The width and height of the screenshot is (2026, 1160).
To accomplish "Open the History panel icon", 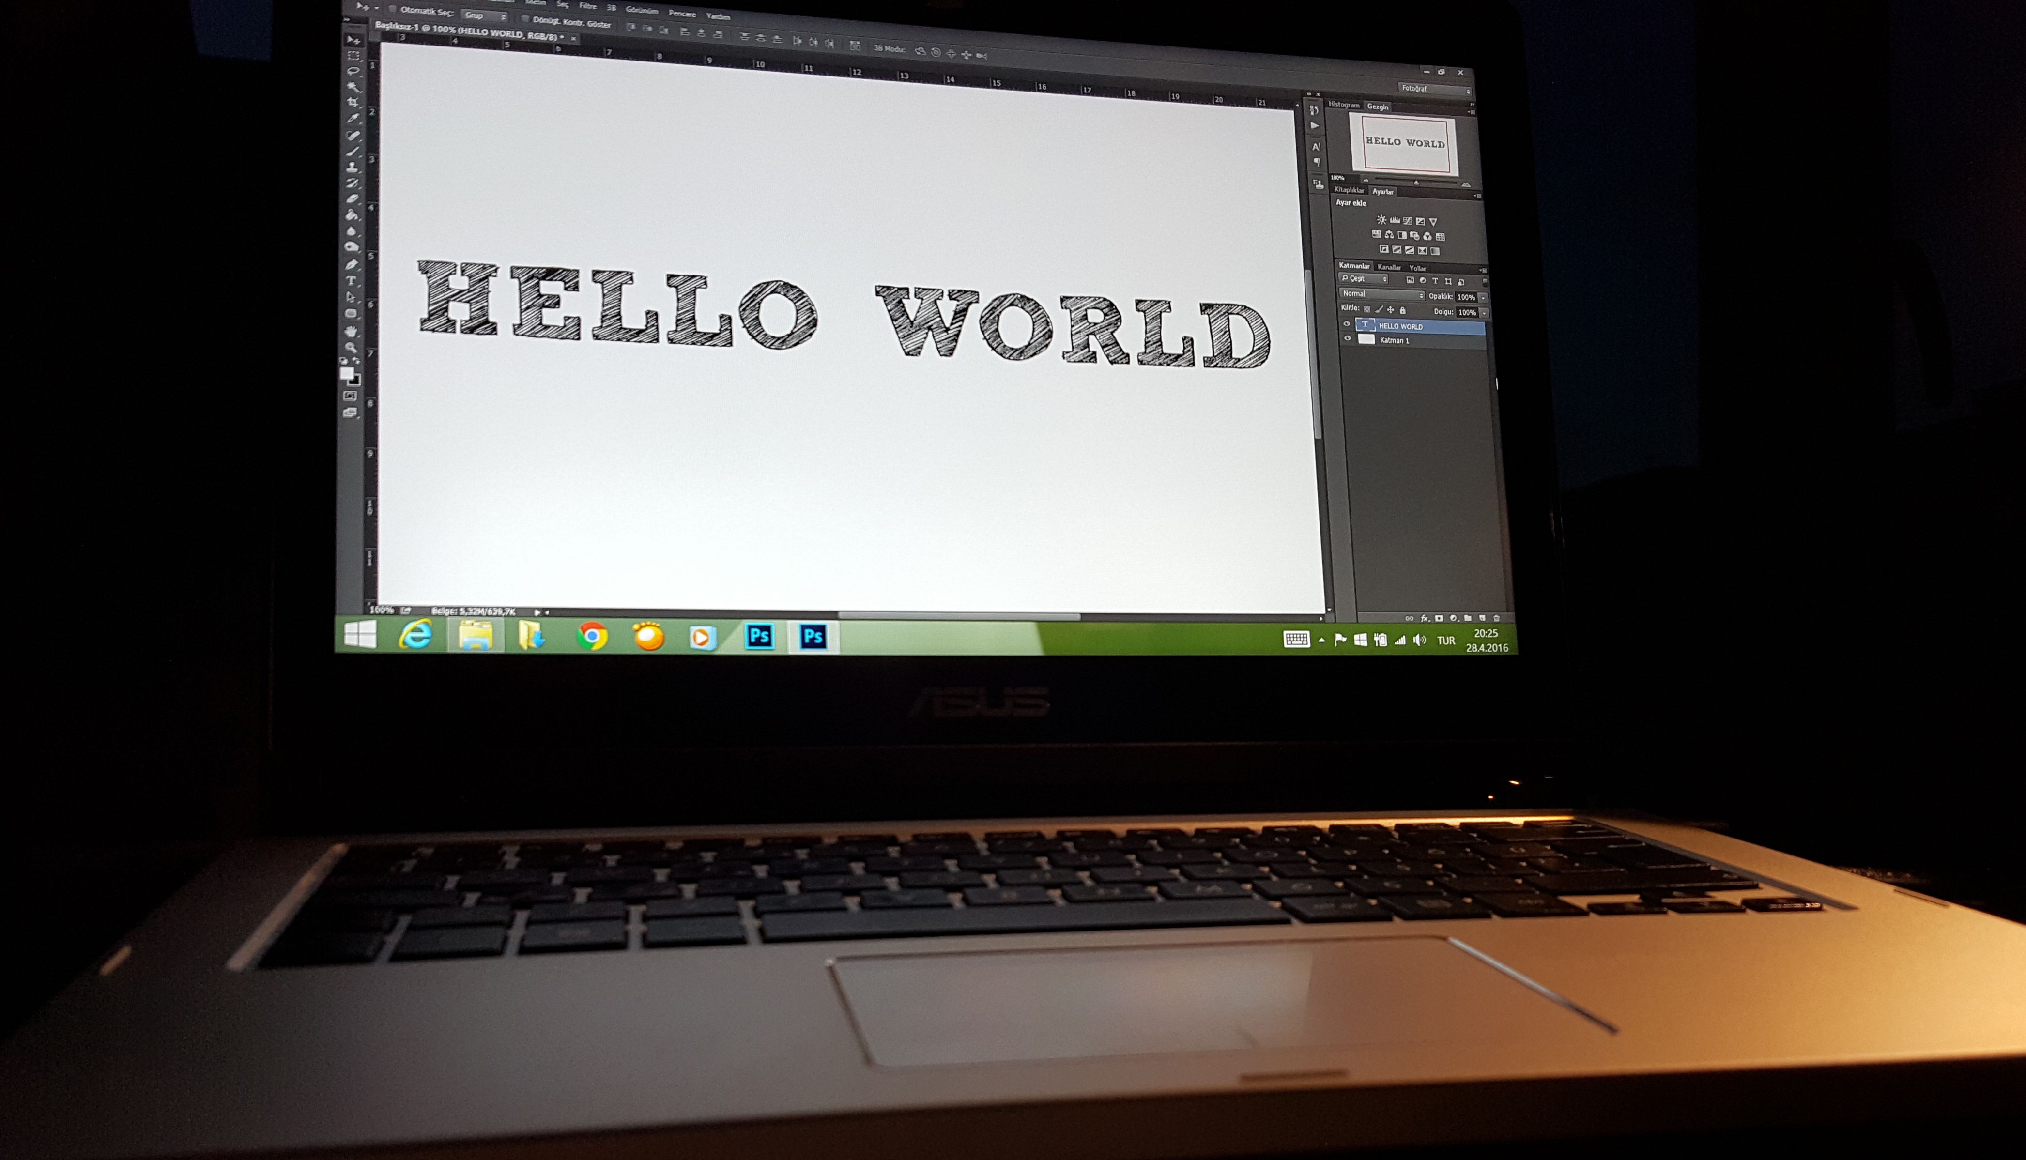I will [1315, 111].
